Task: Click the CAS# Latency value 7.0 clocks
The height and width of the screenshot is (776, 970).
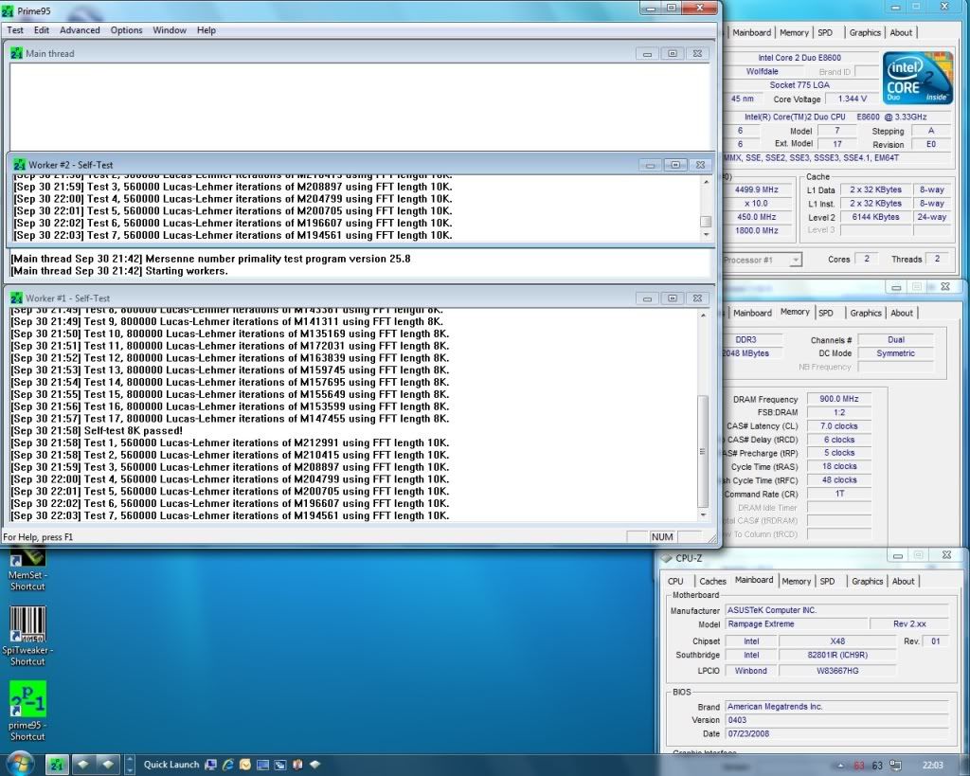Action: pos(839,426)
